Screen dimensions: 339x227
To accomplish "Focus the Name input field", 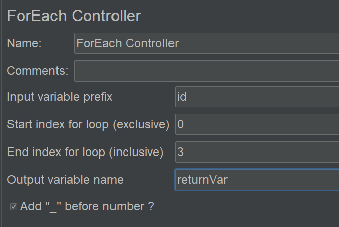I will (207, 43).
